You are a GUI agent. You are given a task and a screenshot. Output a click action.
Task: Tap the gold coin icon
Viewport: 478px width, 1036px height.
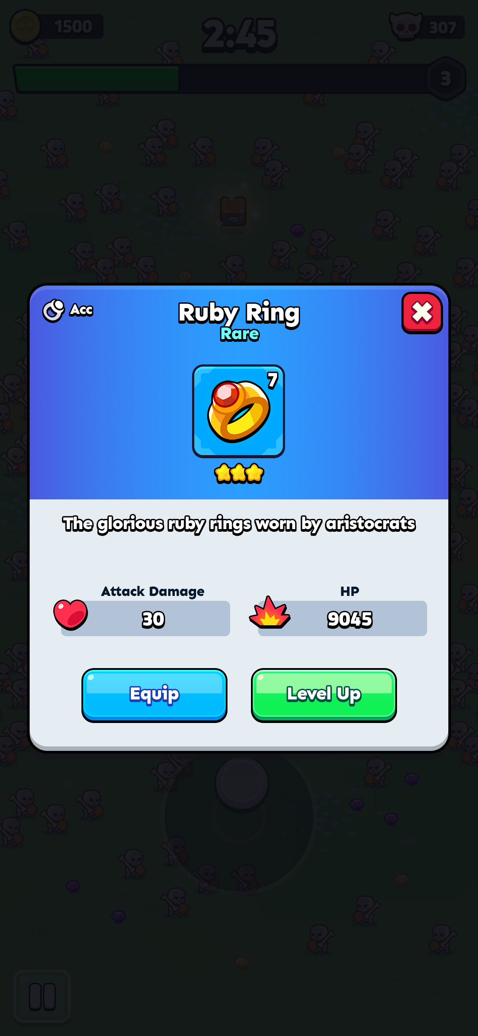[25, 27]
